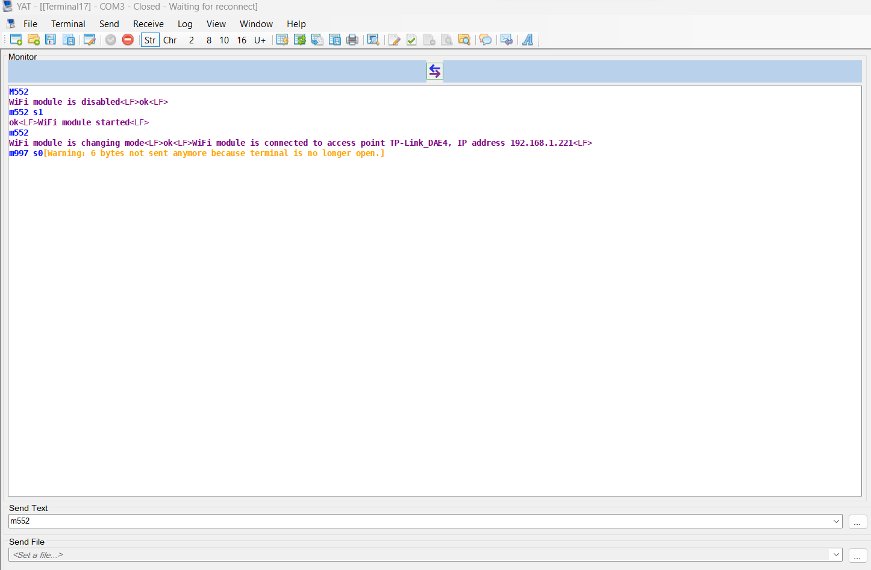Click the Save Workspace icon
The width and height of the screenshot is (871, 570).
69,40
